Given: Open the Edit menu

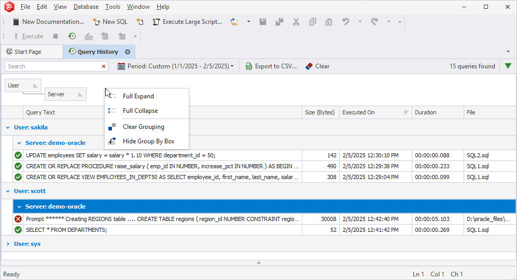Looking at the screenshot, I should coord(41,7).
